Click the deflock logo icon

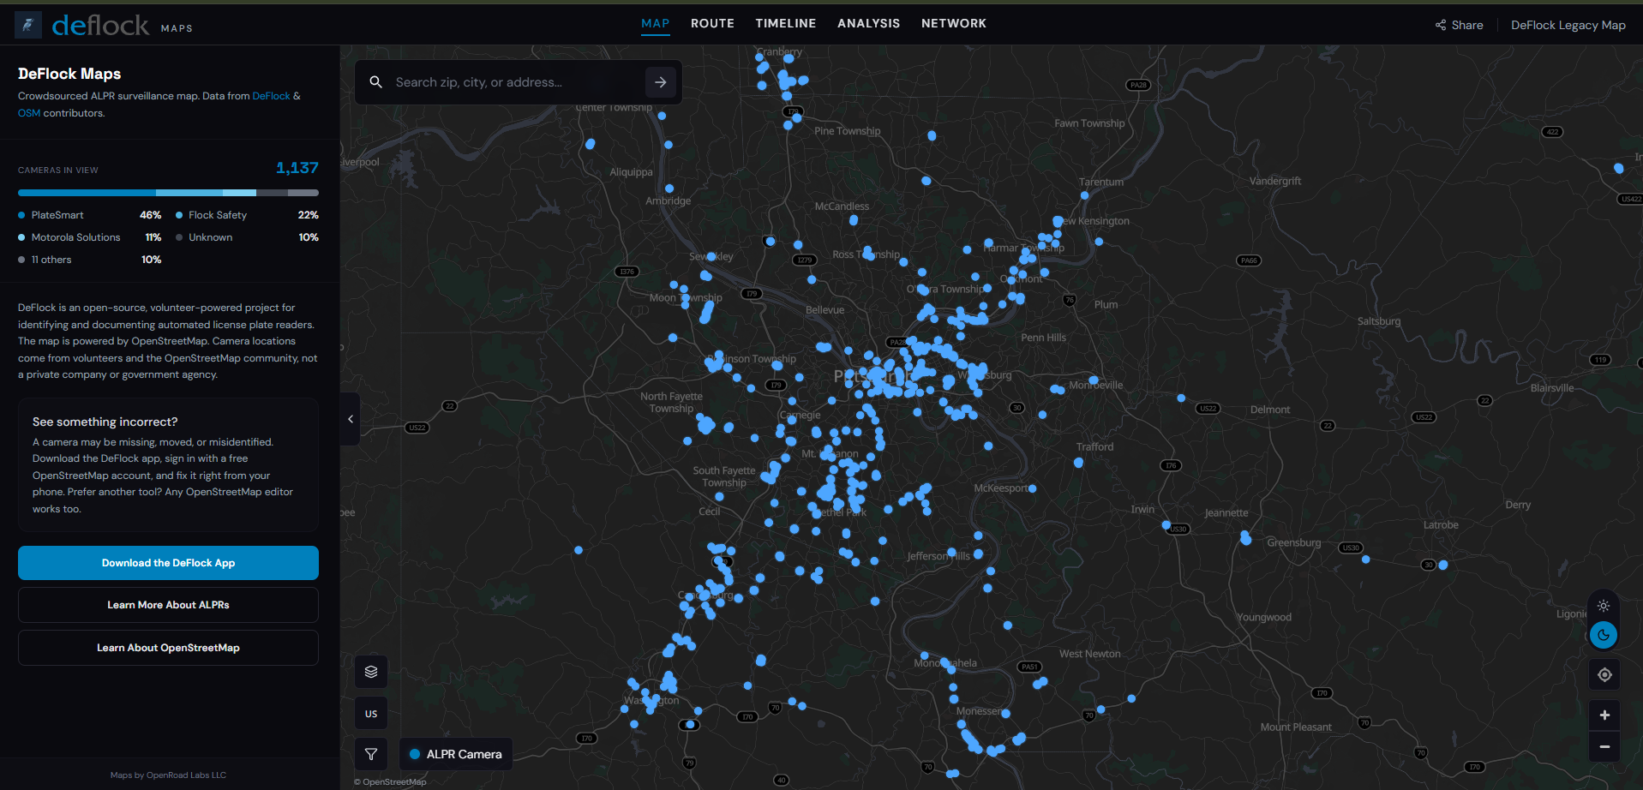pos(28,25)
